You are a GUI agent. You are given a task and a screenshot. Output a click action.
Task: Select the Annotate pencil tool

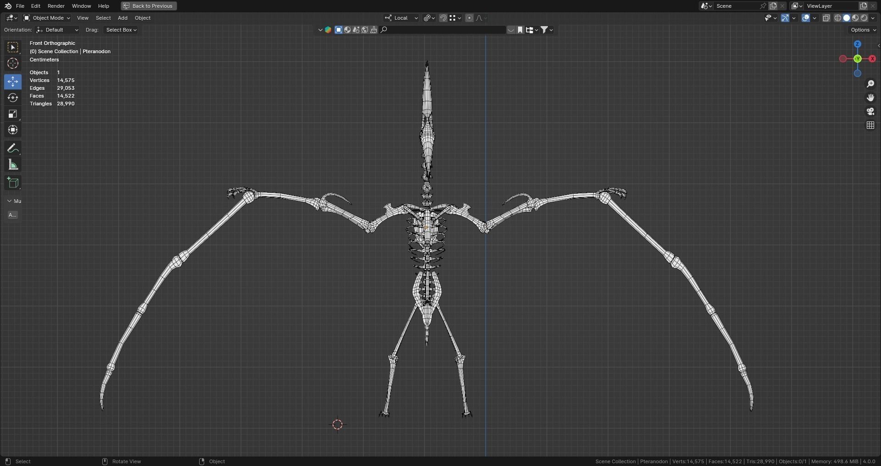click(13, 148)
